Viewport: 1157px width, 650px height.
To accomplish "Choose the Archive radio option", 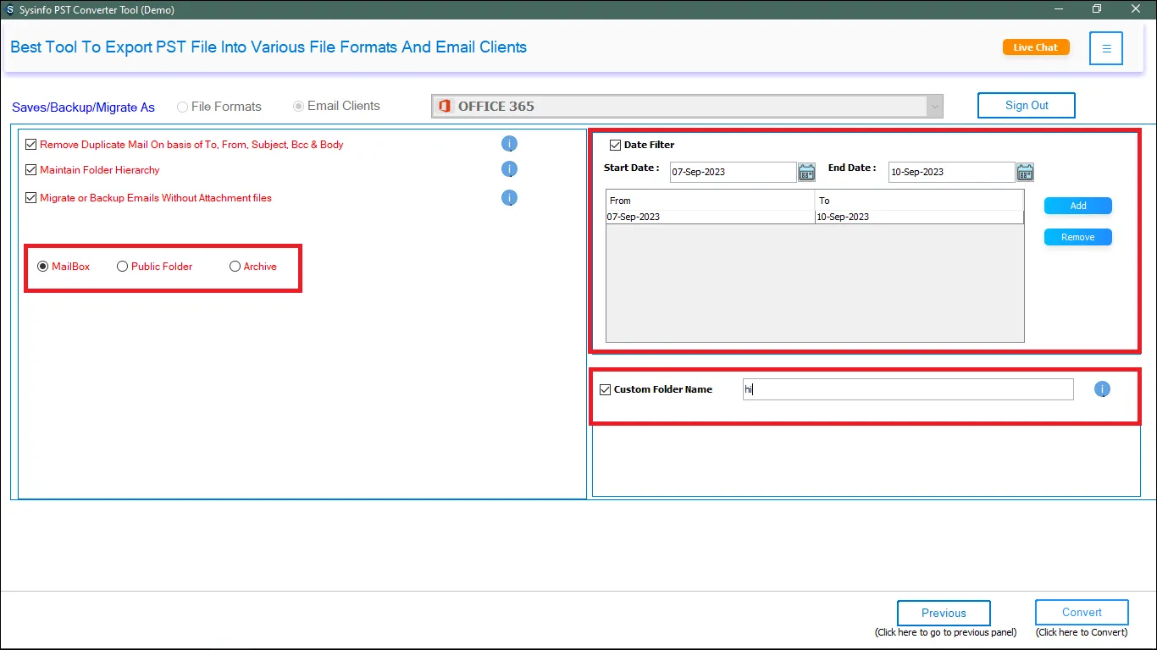I will (x=235, y=267).
